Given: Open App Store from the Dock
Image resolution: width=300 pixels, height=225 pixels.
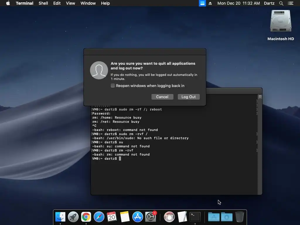Looking at the screenshot, I should [x=138, y=217].
